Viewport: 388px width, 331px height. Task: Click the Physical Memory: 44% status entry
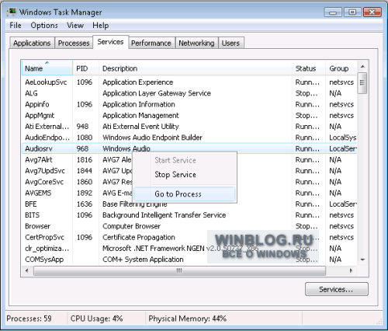188,319
